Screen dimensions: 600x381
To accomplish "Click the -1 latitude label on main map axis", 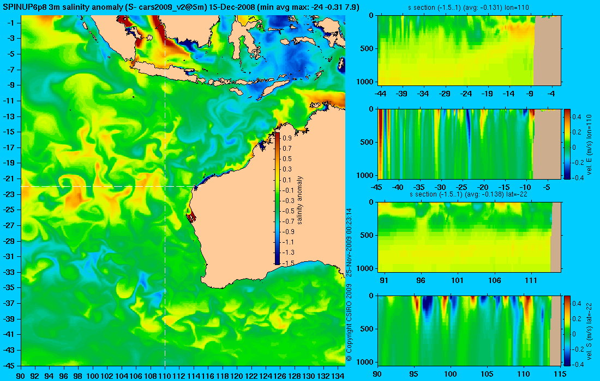I will (10, 22).
